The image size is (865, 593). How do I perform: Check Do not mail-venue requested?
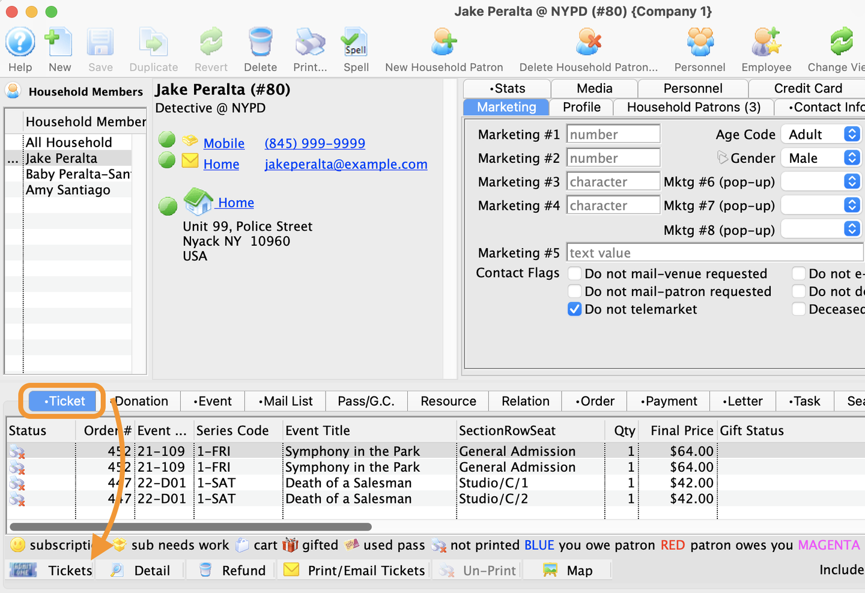click(575, 274)
